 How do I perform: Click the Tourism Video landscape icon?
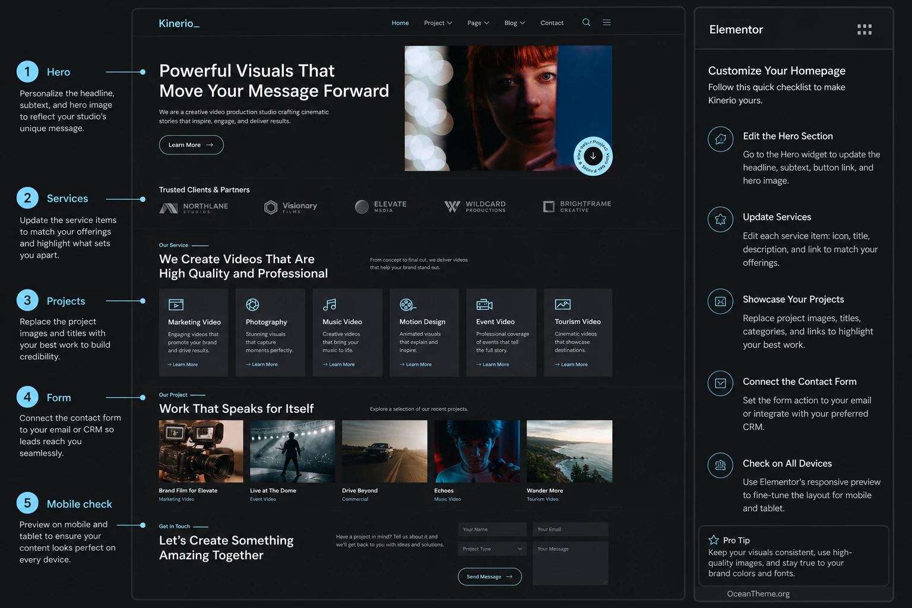tap(562, 305)
